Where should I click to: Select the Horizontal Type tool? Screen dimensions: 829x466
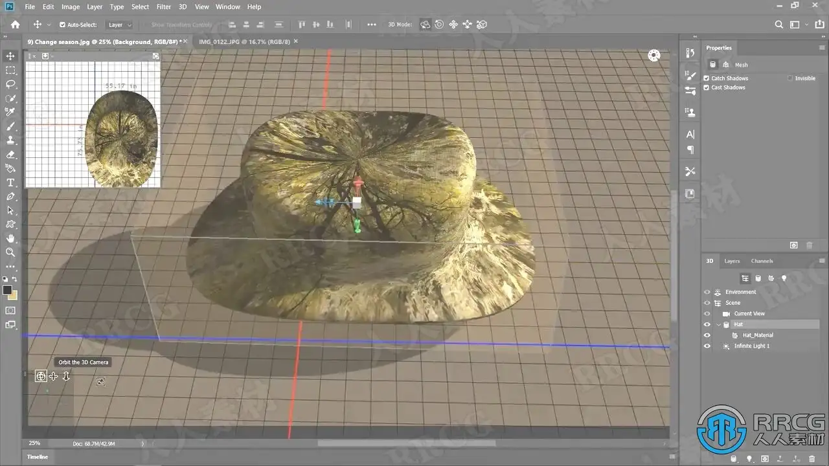coord(10,183)
